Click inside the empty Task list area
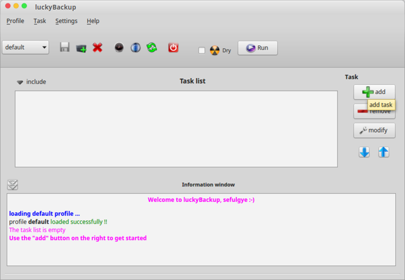Screen dimensions: 405x280 (176, 128)
